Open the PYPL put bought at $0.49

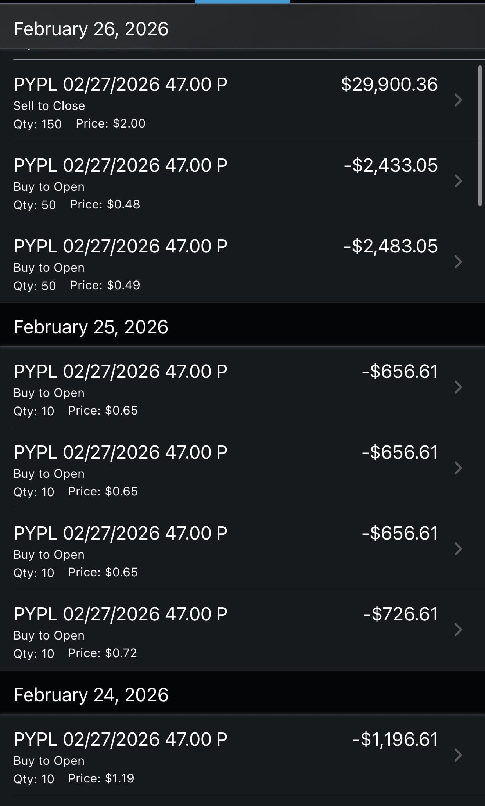click(120, 246)
